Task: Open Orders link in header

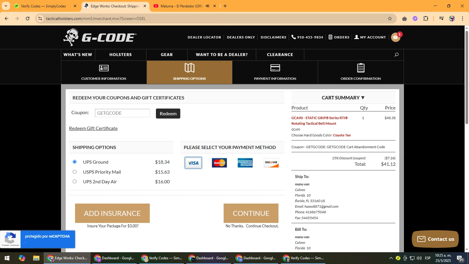Action: 339,37
